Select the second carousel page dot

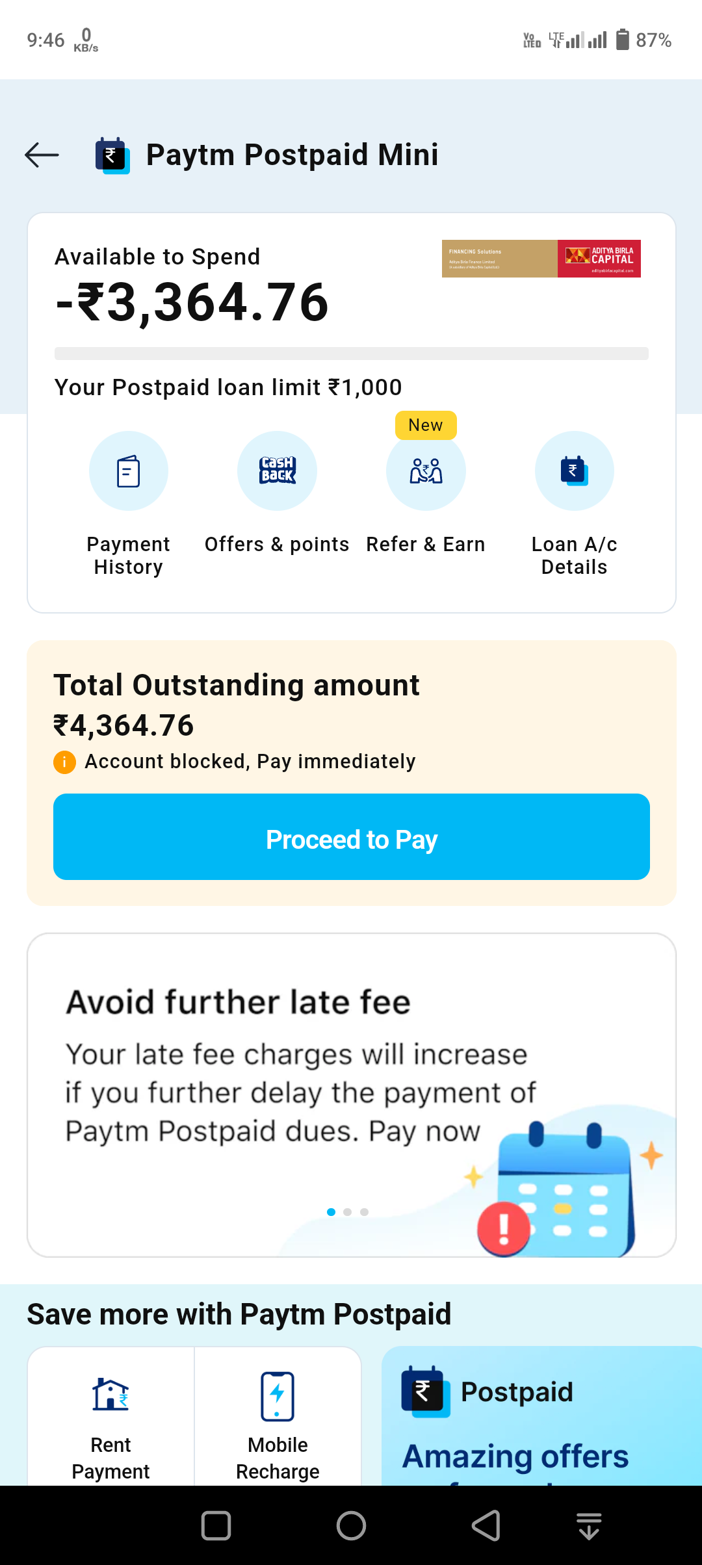coord(348,1212)
